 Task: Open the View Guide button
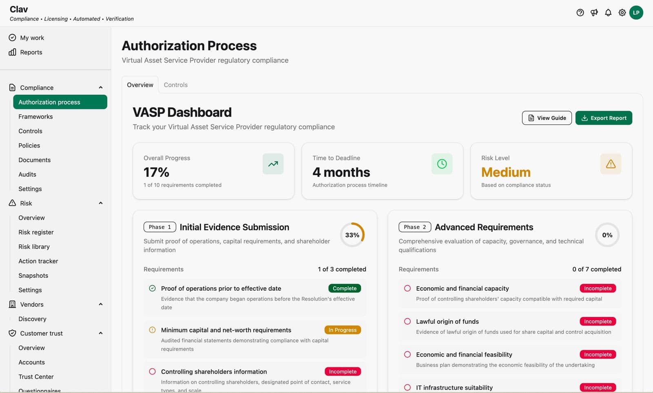click(x=546, y=118)
